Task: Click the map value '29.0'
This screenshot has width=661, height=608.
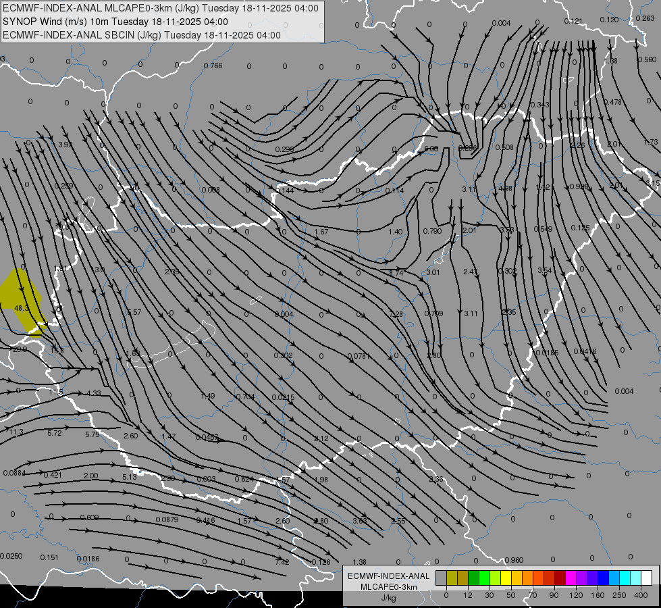Action: click(x=20, y=350)
